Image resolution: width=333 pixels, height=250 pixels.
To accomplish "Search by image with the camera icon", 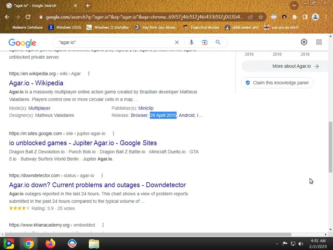I will coord(205,42).
